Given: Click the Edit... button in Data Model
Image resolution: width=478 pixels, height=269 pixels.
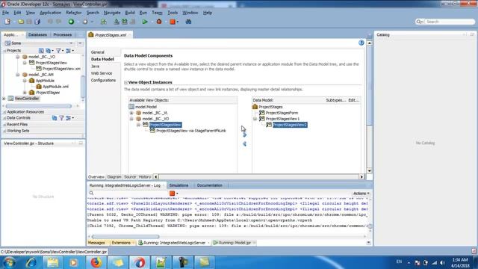Looking at the screenshot, I should tap(353, 100).
